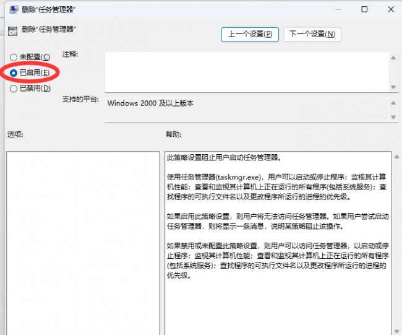Click the 支持的平台 label
The height and width of the screenshot is (335, 402).
click(x=80, y=99)
